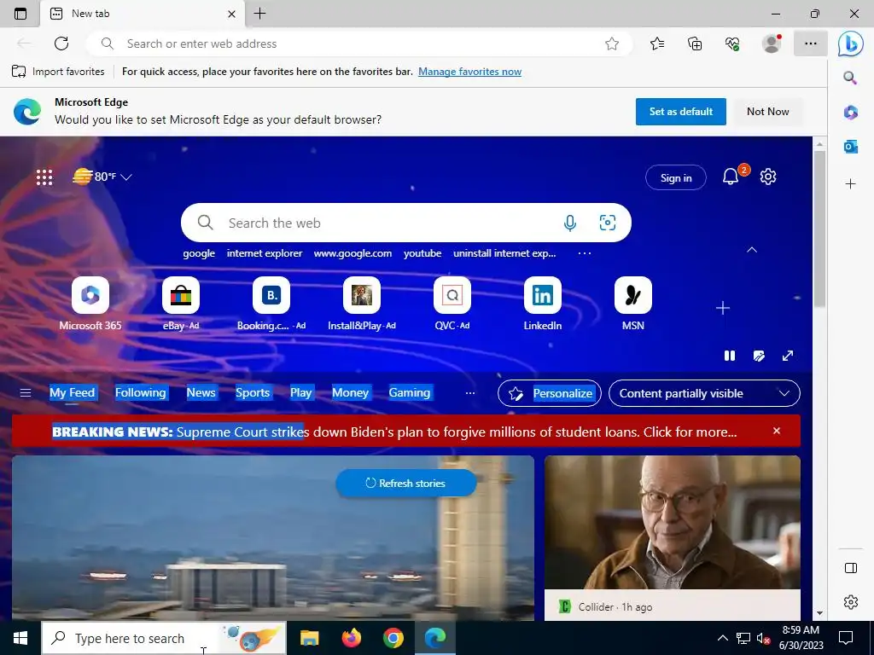The width and height of the screenshot is (874, 655).
Task: Open visual search camera icon
Action: pos(608,223)
